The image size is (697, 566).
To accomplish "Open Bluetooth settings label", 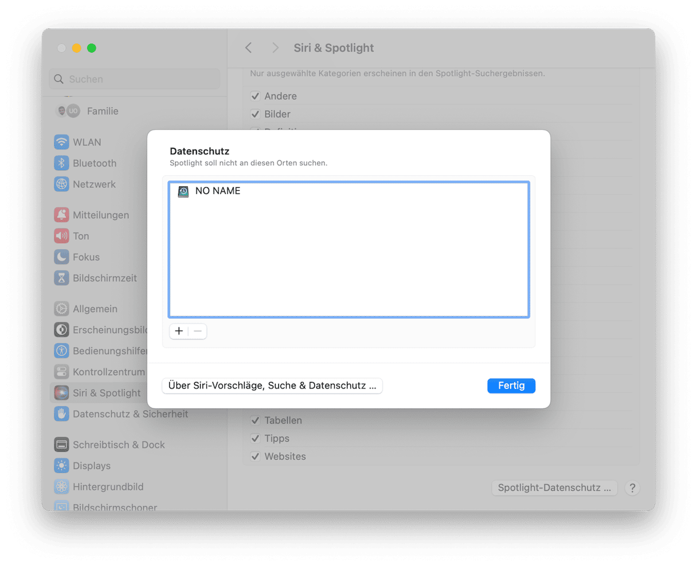I will pyautogui.click(x=95, y=163).
